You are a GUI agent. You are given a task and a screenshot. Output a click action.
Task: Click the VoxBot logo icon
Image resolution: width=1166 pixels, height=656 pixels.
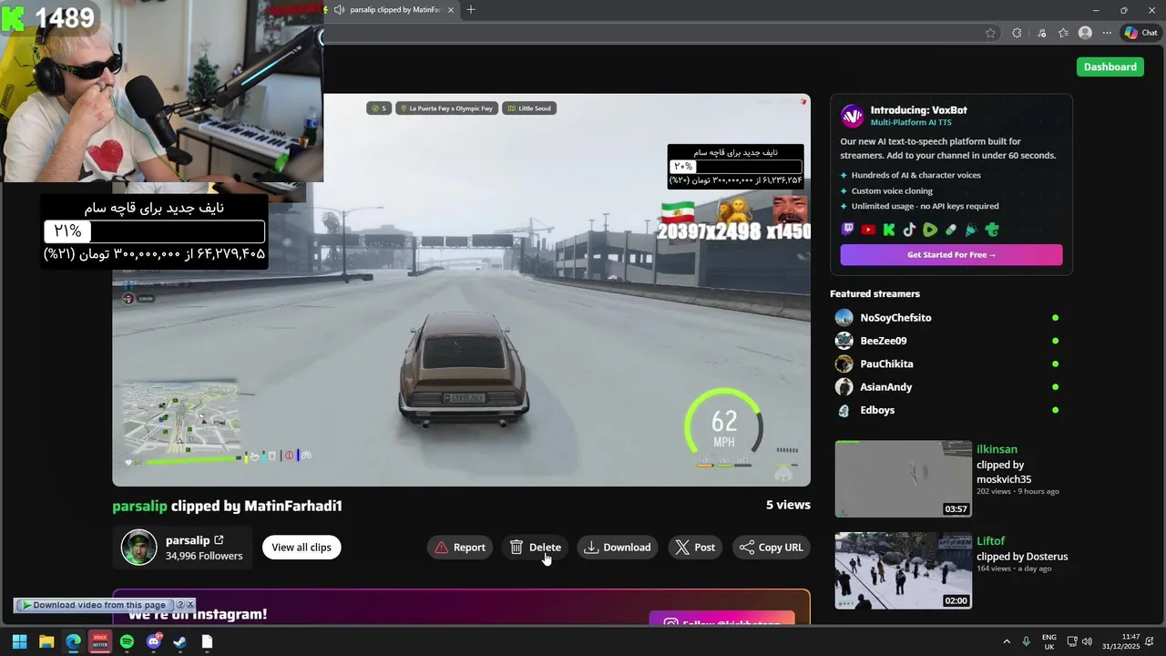852,116
